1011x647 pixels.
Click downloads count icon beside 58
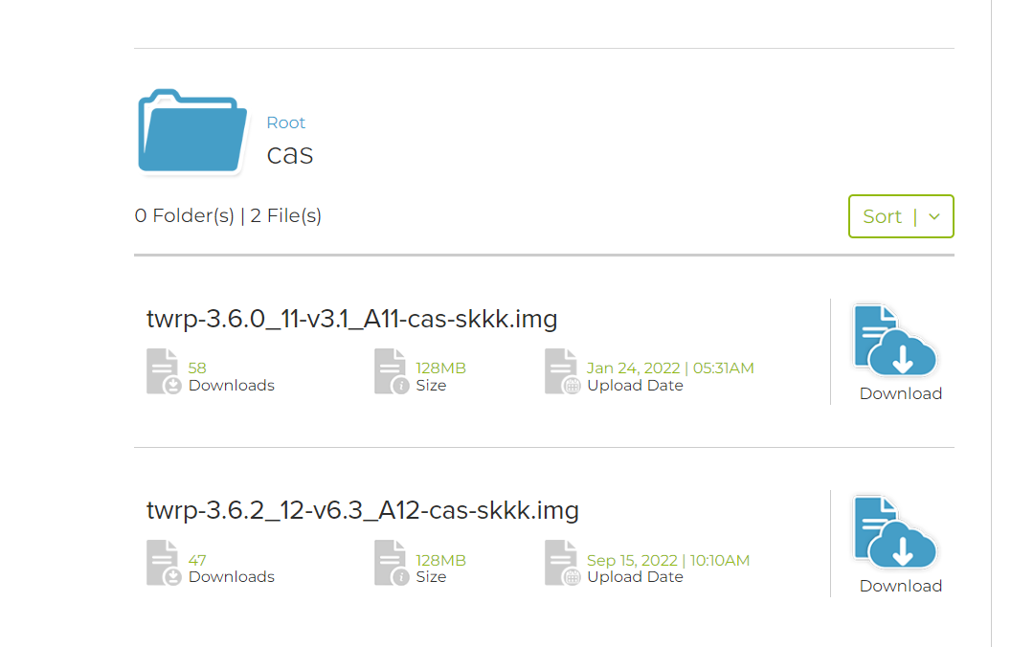pos(163,371)
